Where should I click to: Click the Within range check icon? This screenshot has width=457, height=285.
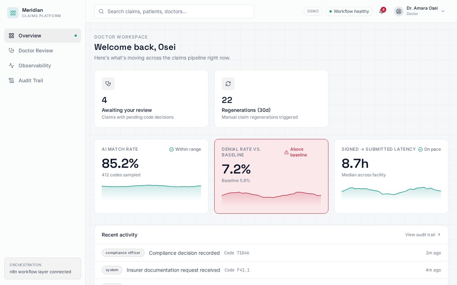(x=171, y=149)
